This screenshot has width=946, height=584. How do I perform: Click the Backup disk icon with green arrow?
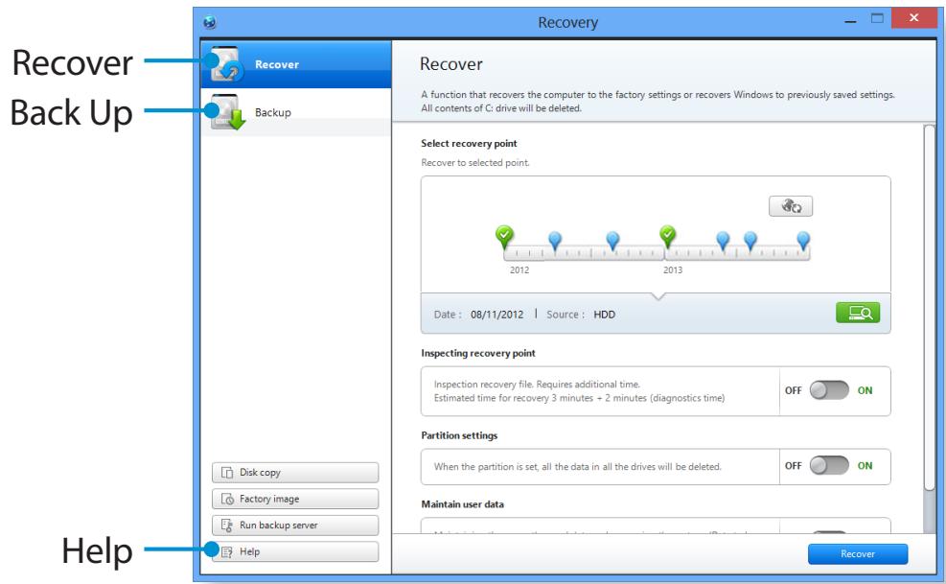tap(227, 112)
